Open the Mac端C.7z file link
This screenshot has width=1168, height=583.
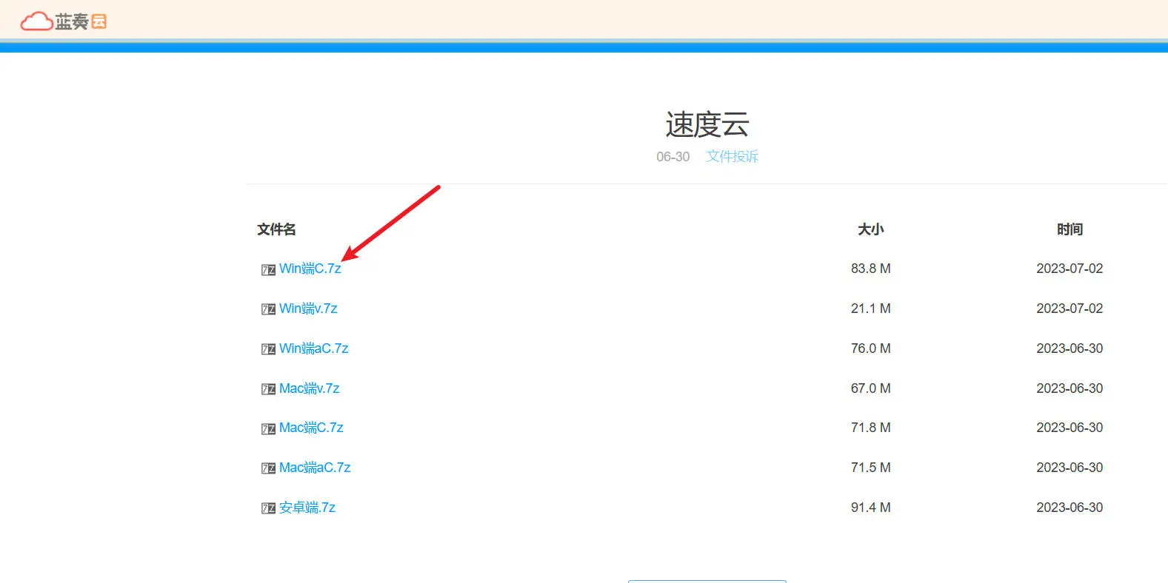pyautogui.click(x=312, y=428)
